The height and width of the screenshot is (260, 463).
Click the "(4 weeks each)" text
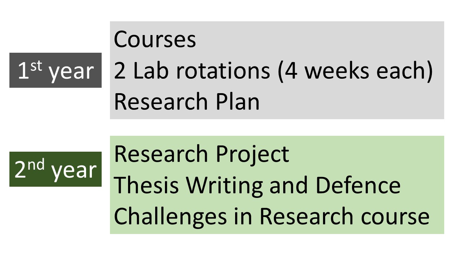coord(355,71)
